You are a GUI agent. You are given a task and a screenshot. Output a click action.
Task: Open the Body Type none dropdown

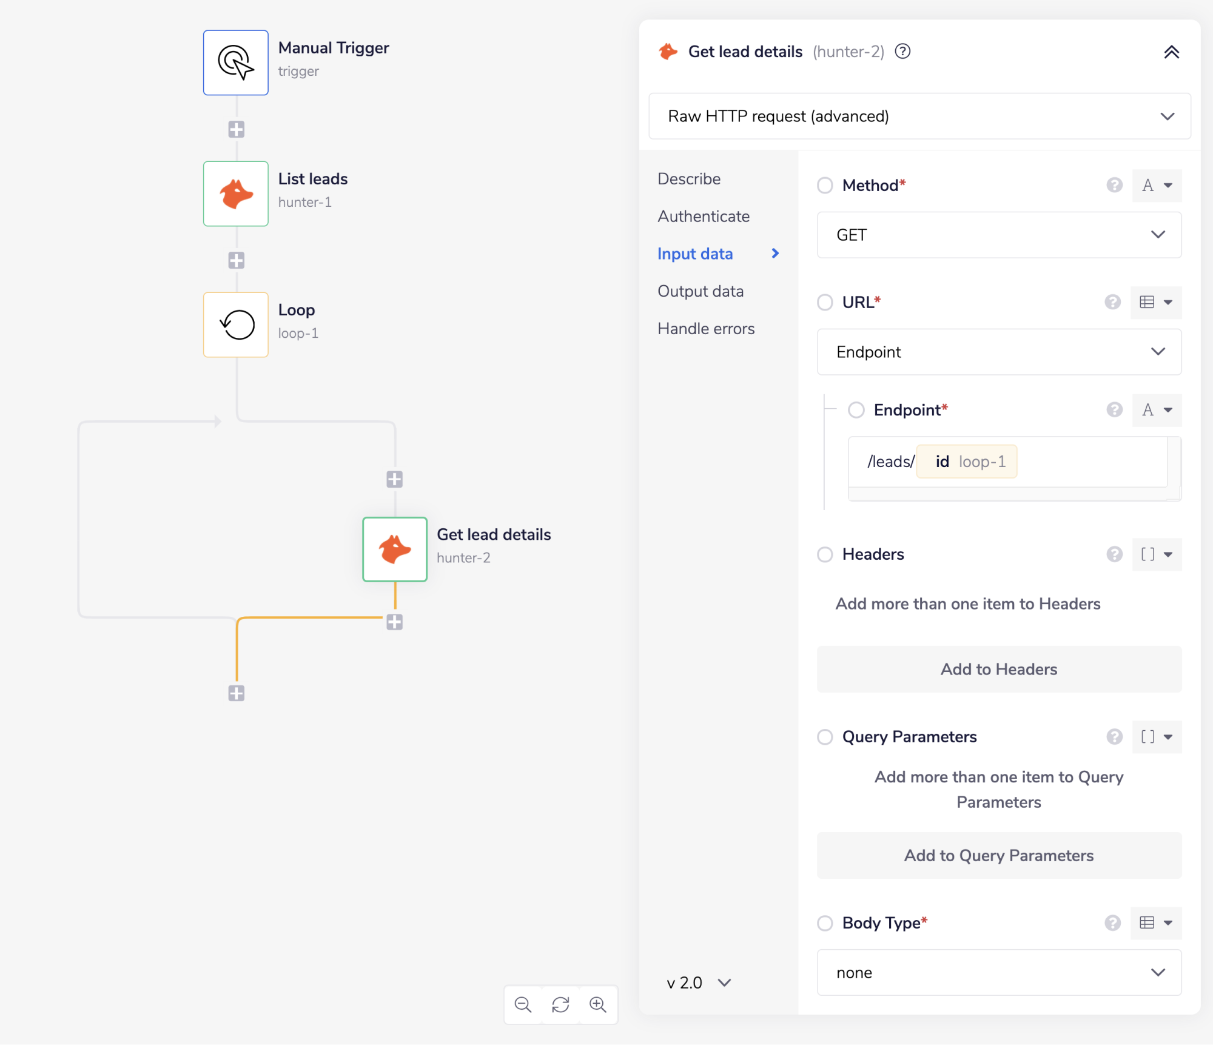click(x=999, y=972)
